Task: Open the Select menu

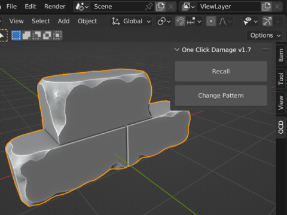Action: 41,21
